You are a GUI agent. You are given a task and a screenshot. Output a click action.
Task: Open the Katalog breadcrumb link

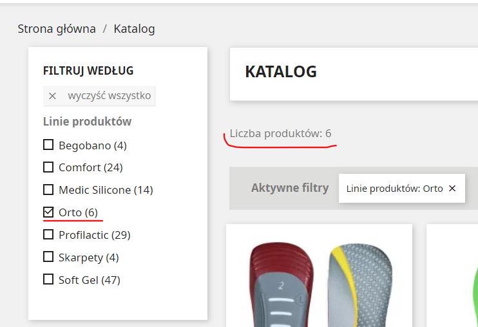pos(134,29)
